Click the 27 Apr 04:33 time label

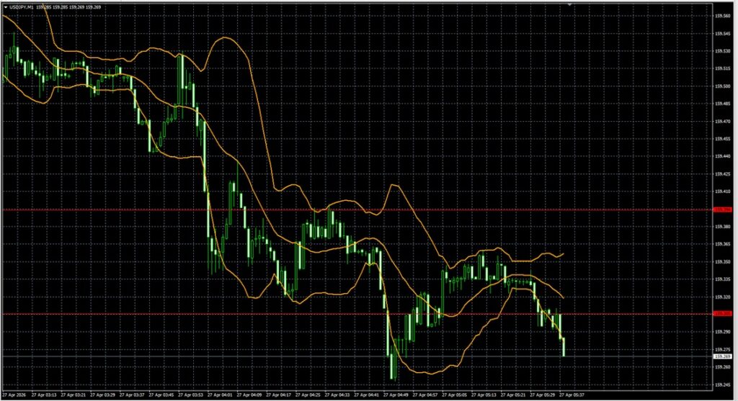pyautogui.click(x=337, y=395)
